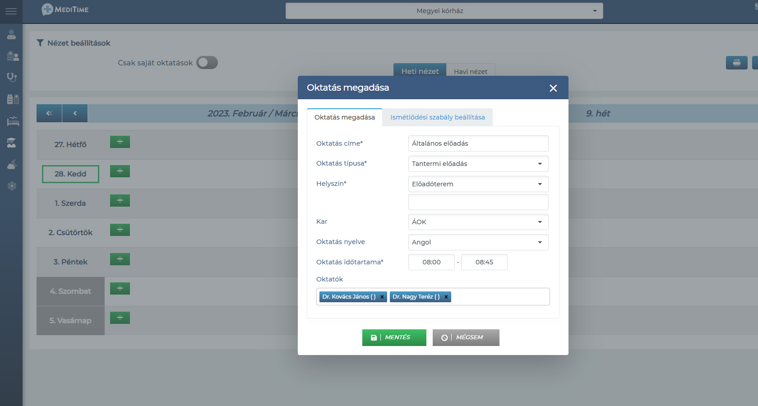The height and width of the screenshot is (406, 758).
Task: Close the Oktatás megadása dialog
Action: coord(553,88)
